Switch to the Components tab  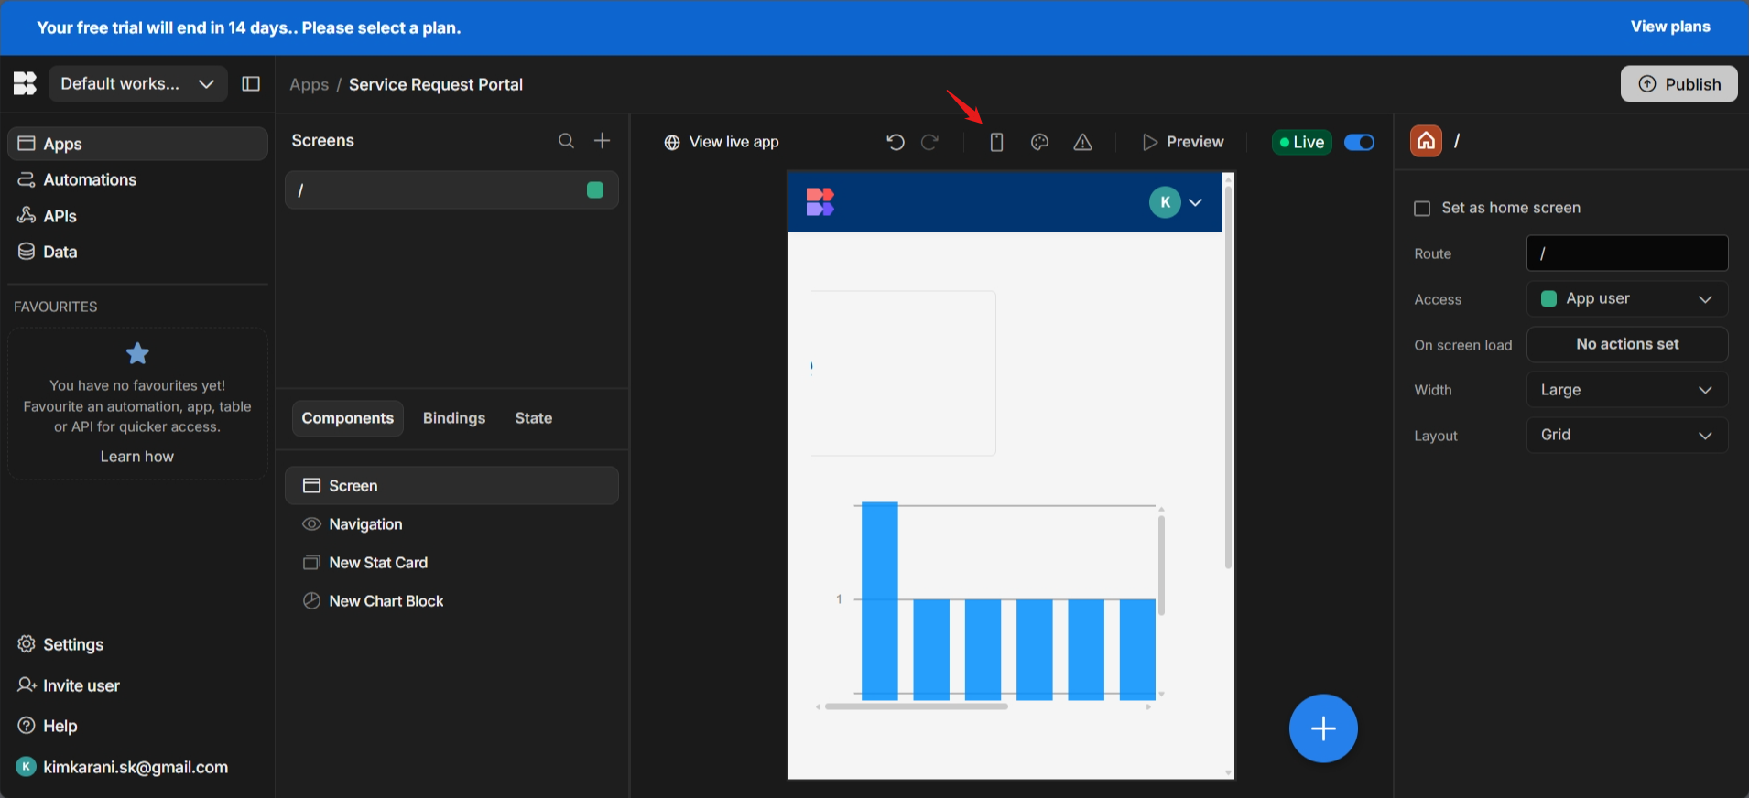(x=348, y=418)
